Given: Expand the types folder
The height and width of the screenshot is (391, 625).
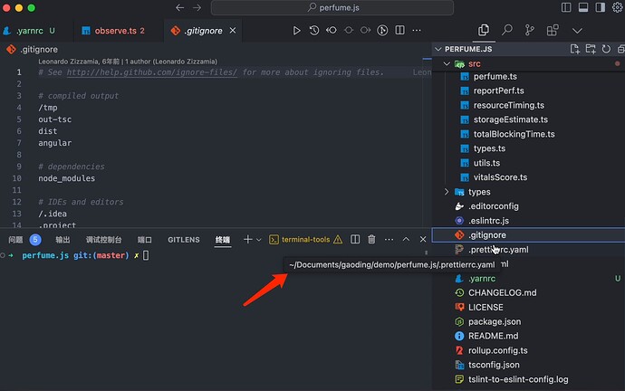Looking at the screenshot, I should 447,192.
